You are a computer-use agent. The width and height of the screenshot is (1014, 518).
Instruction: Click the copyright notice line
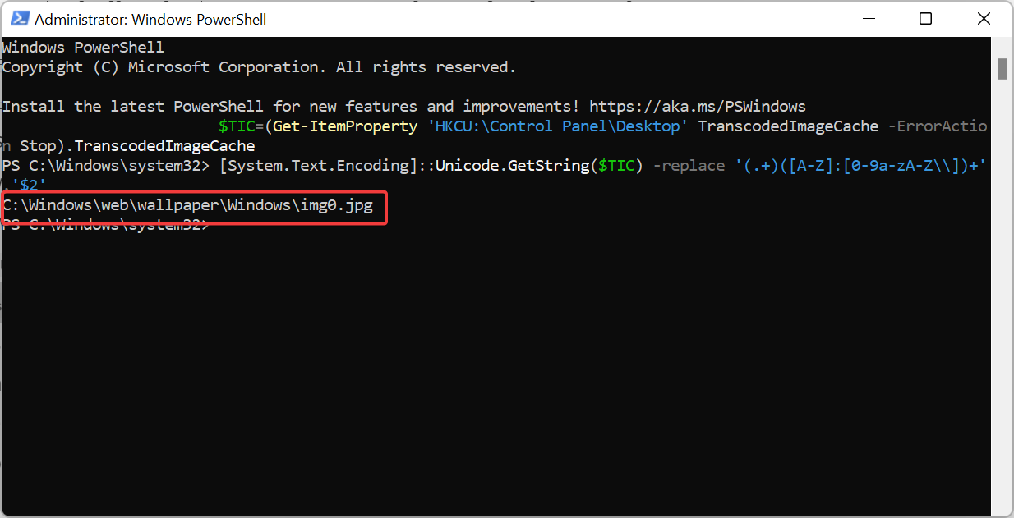pyautogui.click(x=258, y=66)
